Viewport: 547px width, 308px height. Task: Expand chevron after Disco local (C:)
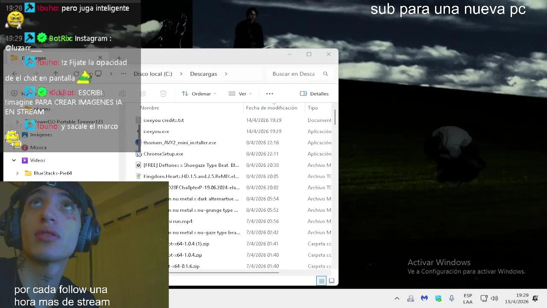pos(181,74)
